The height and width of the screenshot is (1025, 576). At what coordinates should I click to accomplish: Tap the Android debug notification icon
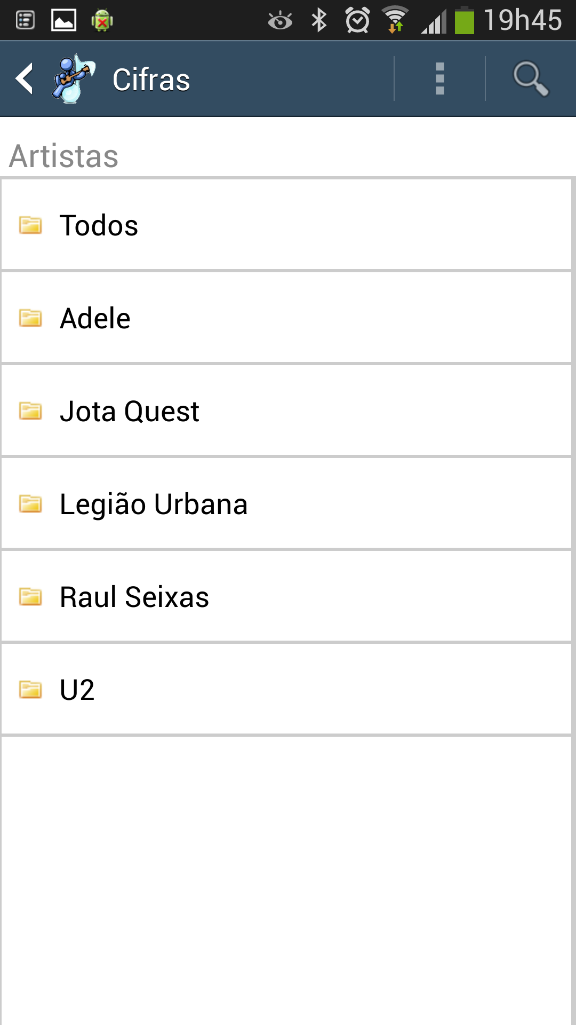point(102,20)
